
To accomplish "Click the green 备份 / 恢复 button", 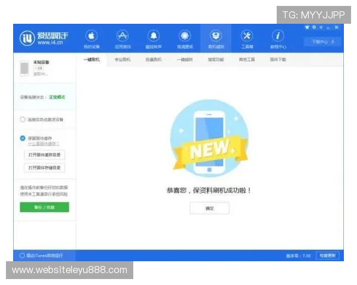I will [45, 207].
